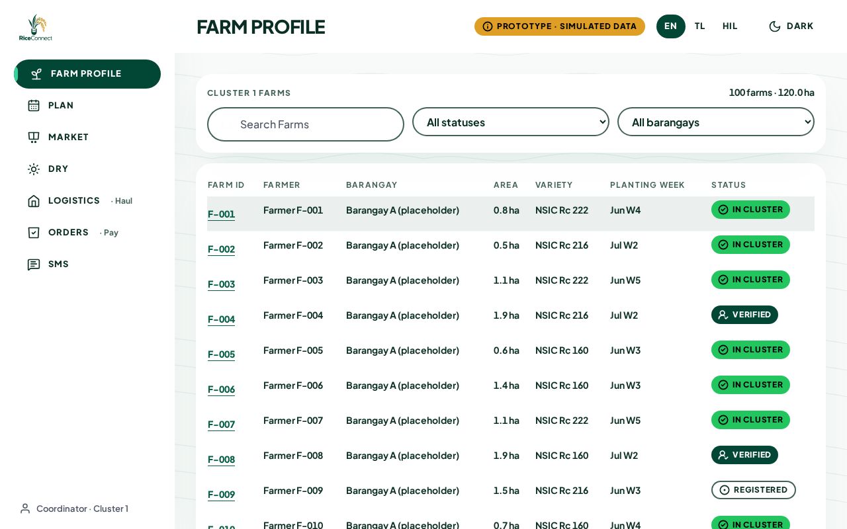
Task: Click the user-check icon in F-004 Verified
Action: point(723,315)
